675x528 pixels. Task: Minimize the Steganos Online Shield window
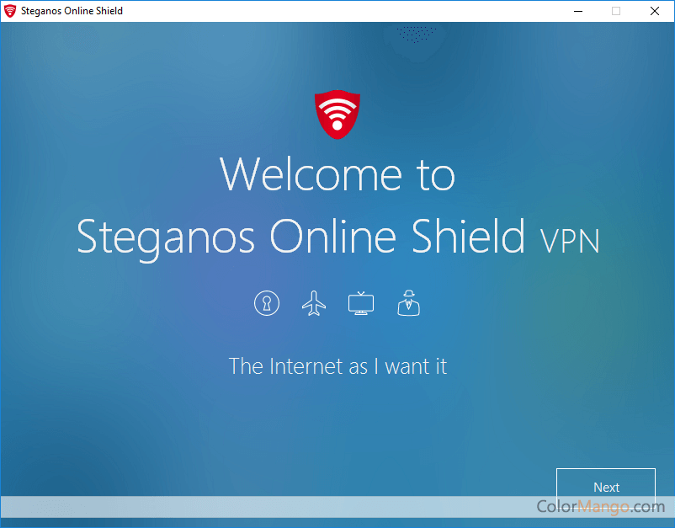coord(578,11)
